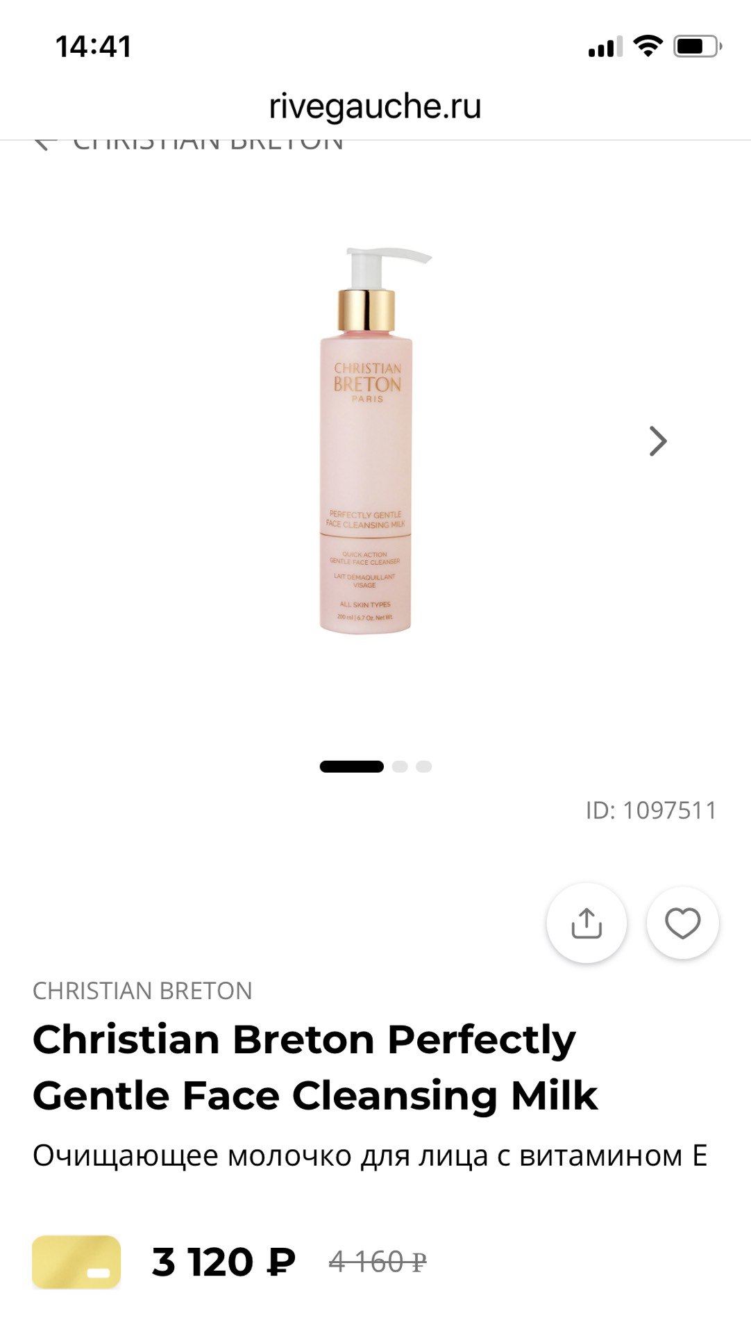
Task: Tap the Wi-Fi status icon
Action: tap(648, 46)
